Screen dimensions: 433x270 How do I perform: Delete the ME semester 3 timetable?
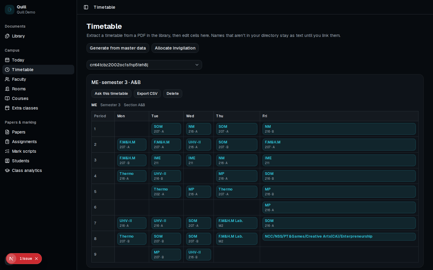(173, 94)
